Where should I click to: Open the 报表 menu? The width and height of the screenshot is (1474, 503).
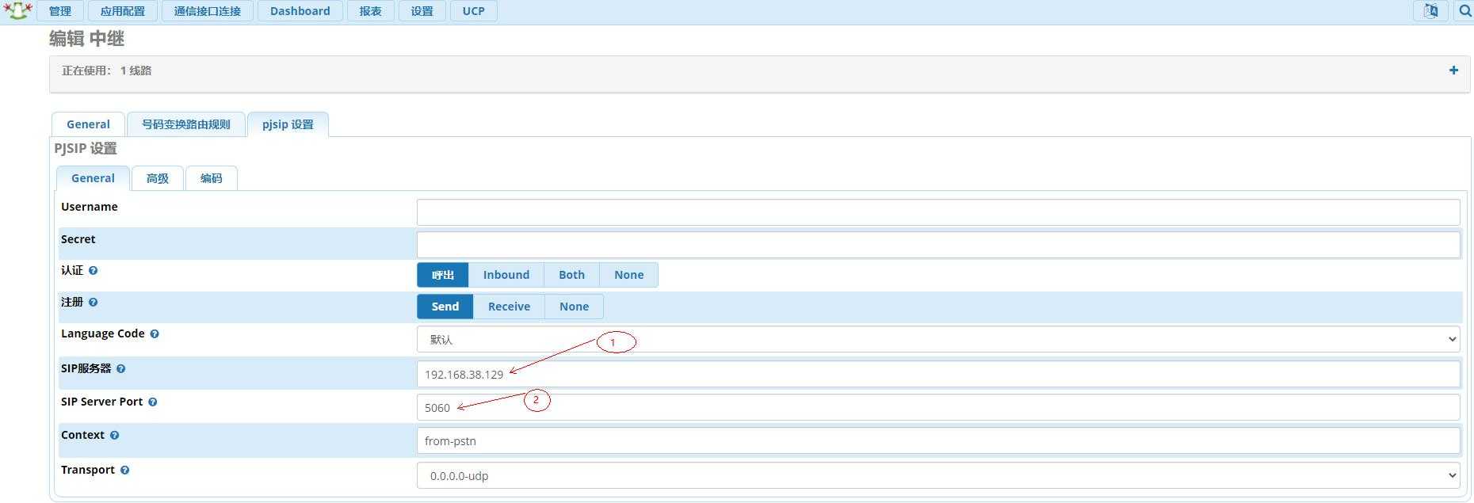point(370,11)
